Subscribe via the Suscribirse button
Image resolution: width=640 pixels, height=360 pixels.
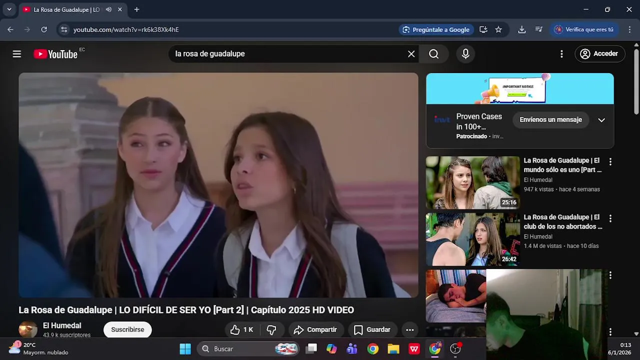(x=127, y=329)
